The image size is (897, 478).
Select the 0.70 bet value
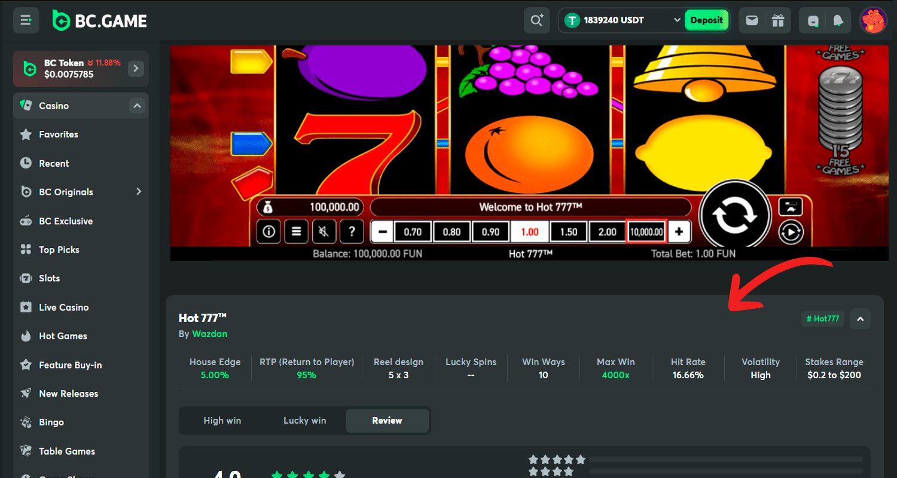point(413,232)
